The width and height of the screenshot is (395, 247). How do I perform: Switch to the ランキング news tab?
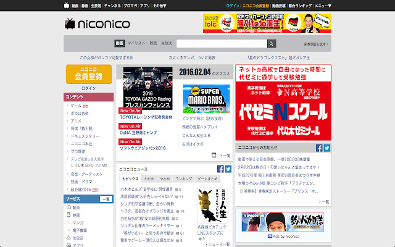[184, 178]
